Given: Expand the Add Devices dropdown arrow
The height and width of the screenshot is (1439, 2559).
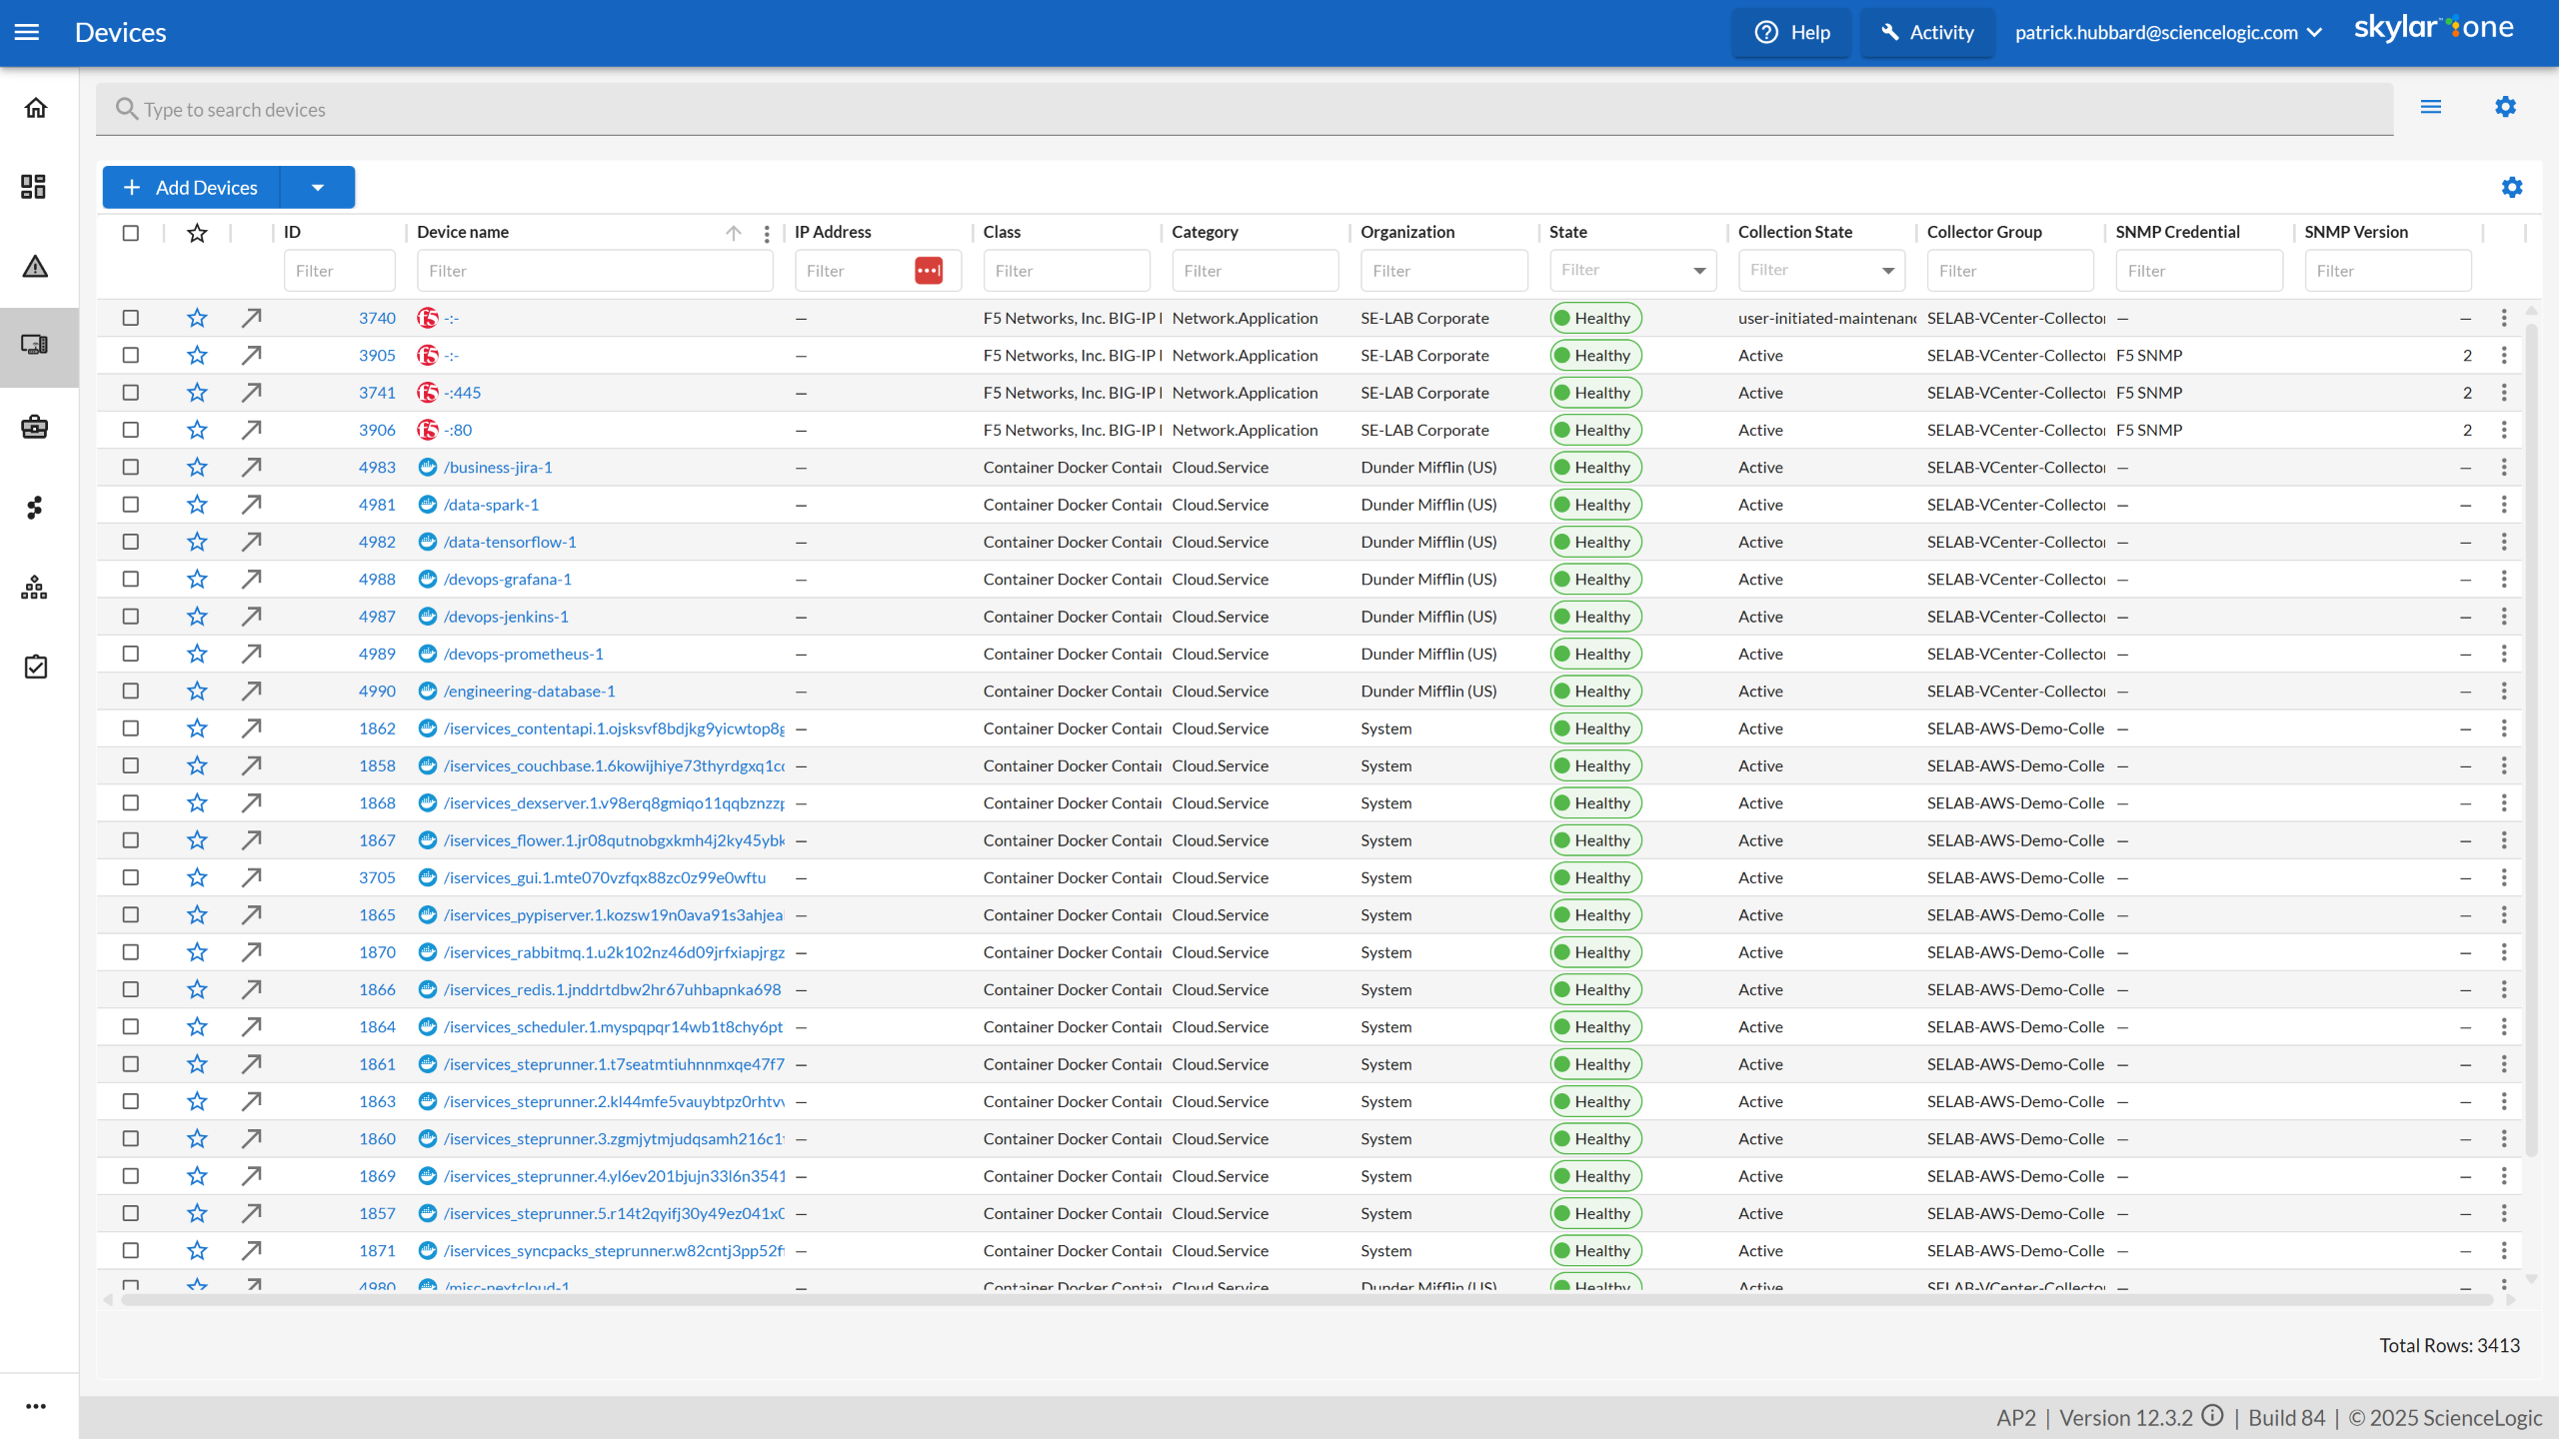Looking at the screenshot, I should point(318,188).
